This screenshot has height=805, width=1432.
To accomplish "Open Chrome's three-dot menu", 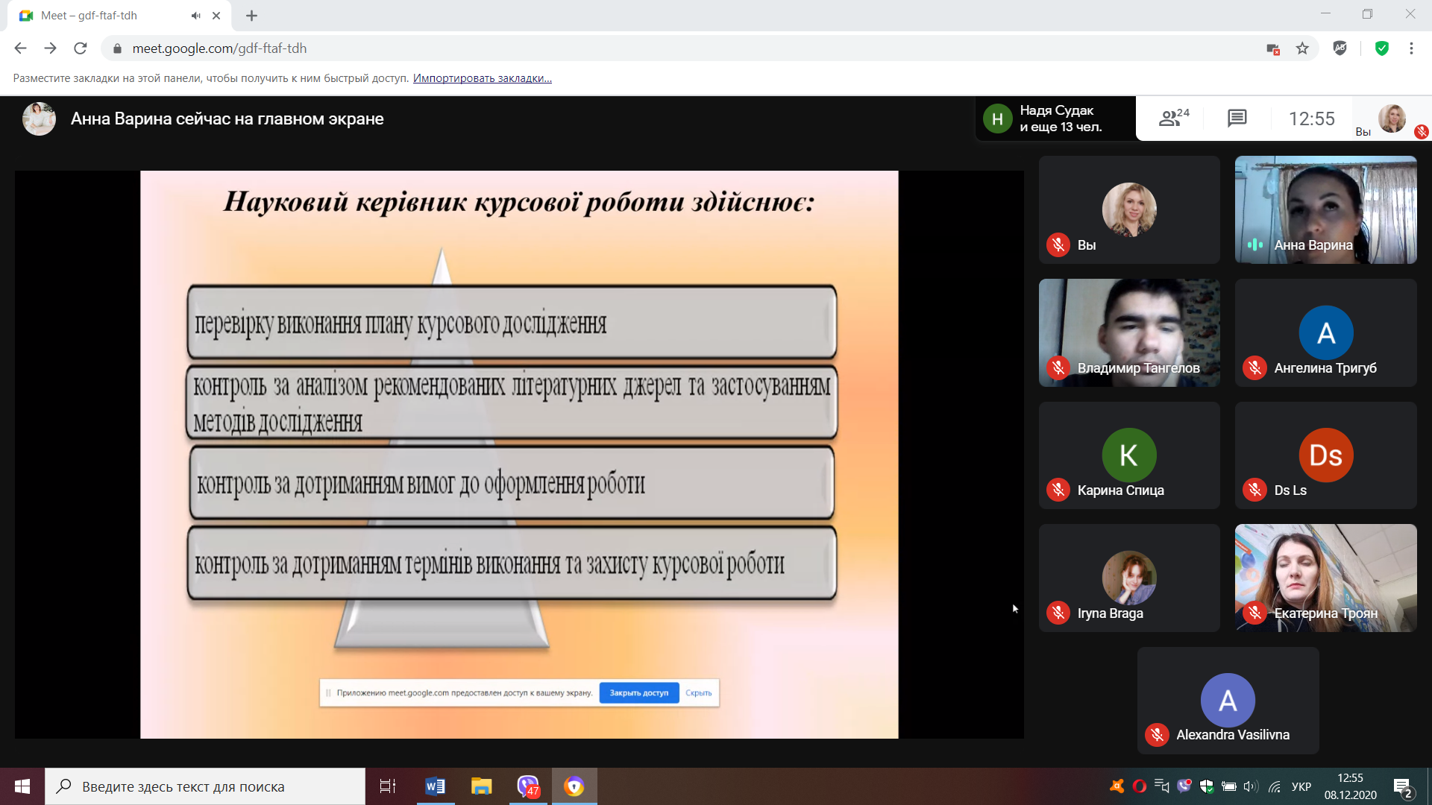I will [1411, 48].
